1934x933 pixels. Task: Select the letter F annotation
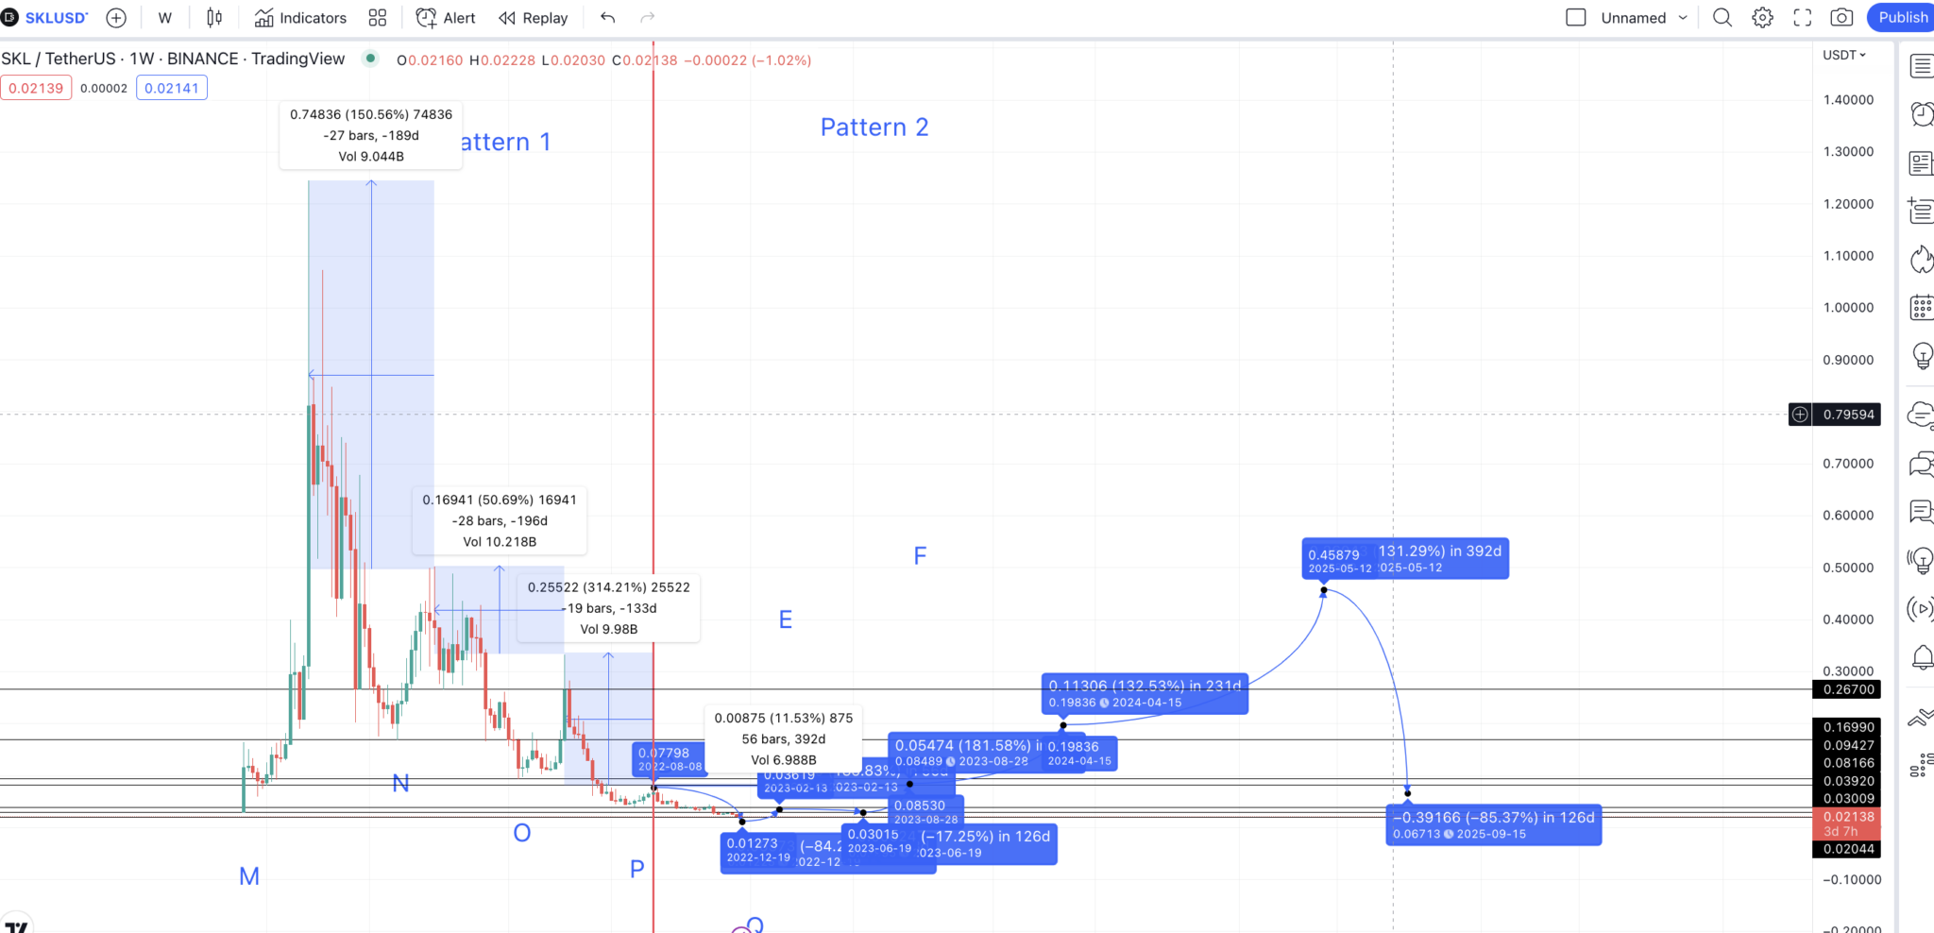pos(920,556)
